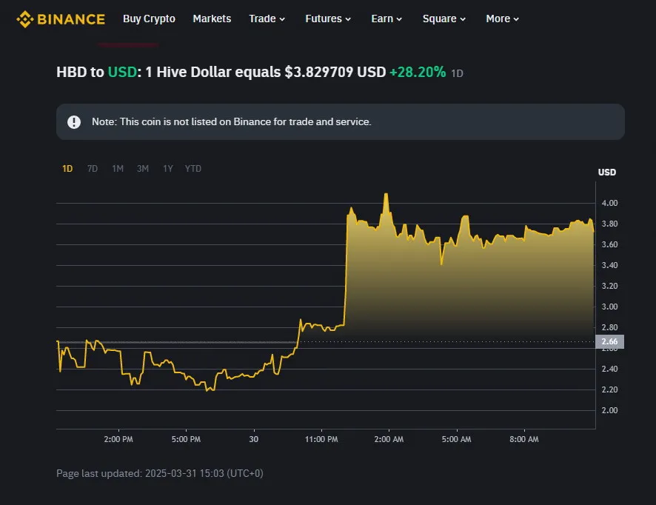Switch chart to 7D range
Viewport: 656px width, 505px height.
[93, 169]
